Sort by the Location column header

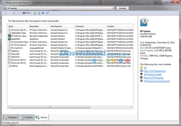tap(119, 26)
